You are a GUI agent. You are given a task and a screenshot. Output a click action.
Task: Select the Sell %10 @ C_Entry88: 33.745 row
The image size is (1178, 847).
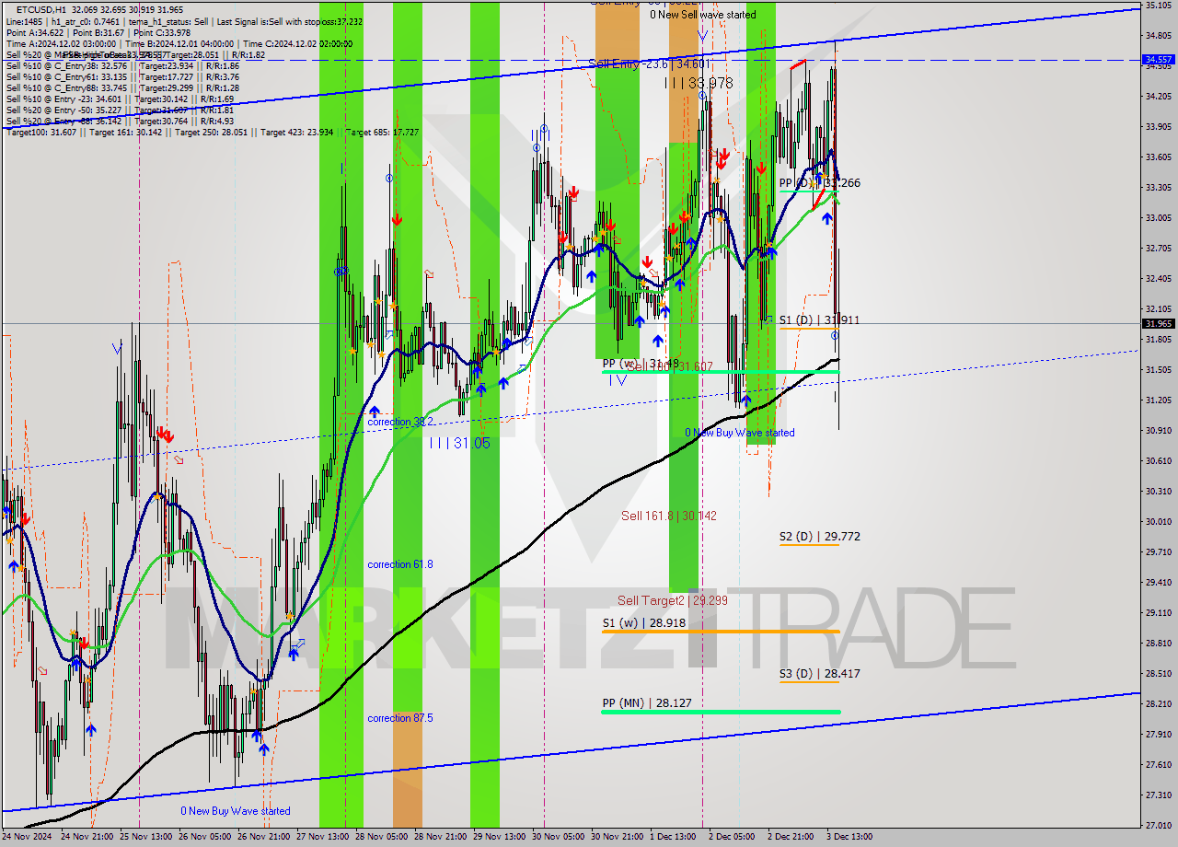(x=122, y=87)
